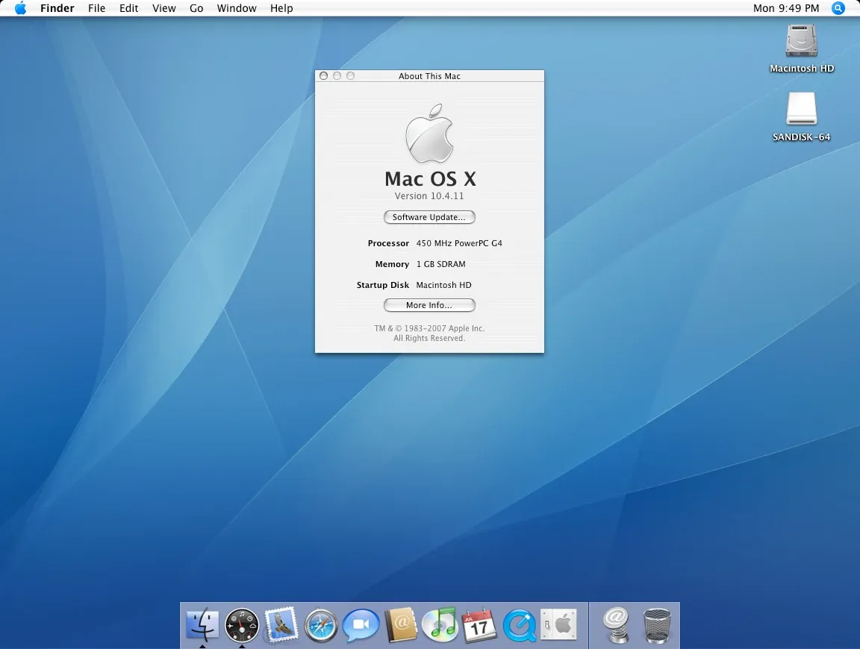The height and width of the screenshot is (649, 860).
Task: Click the Memory label
Action: [392, 264]
